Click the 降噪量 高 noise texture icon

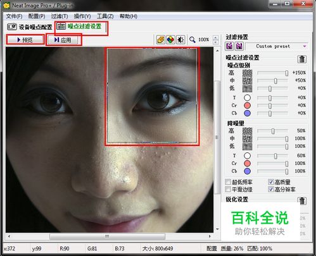click(247, 131)
